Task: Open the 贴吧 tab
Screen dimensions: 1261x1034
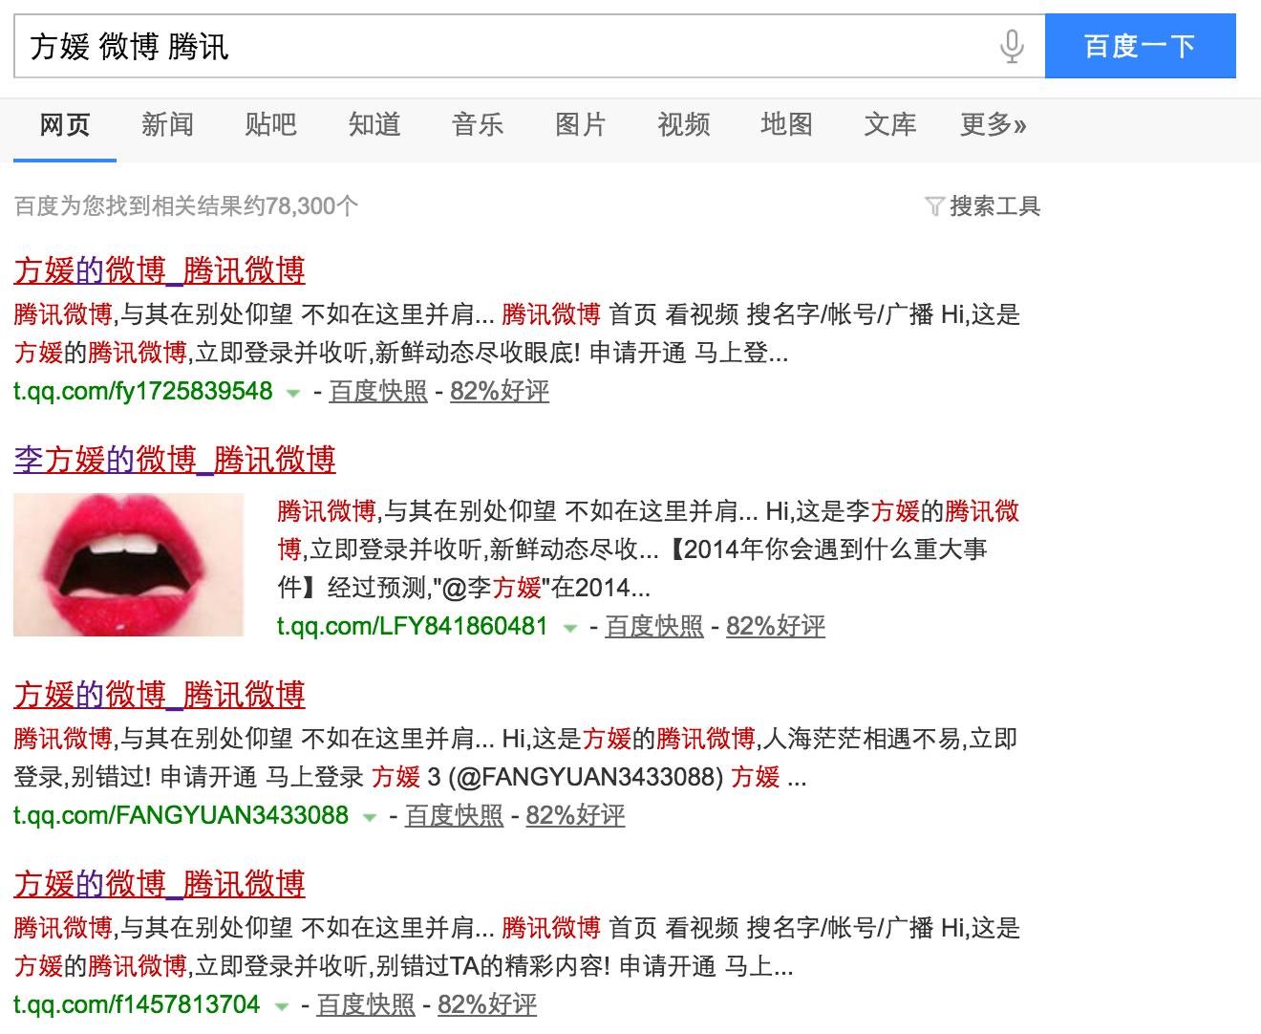Action: (270, 124)
